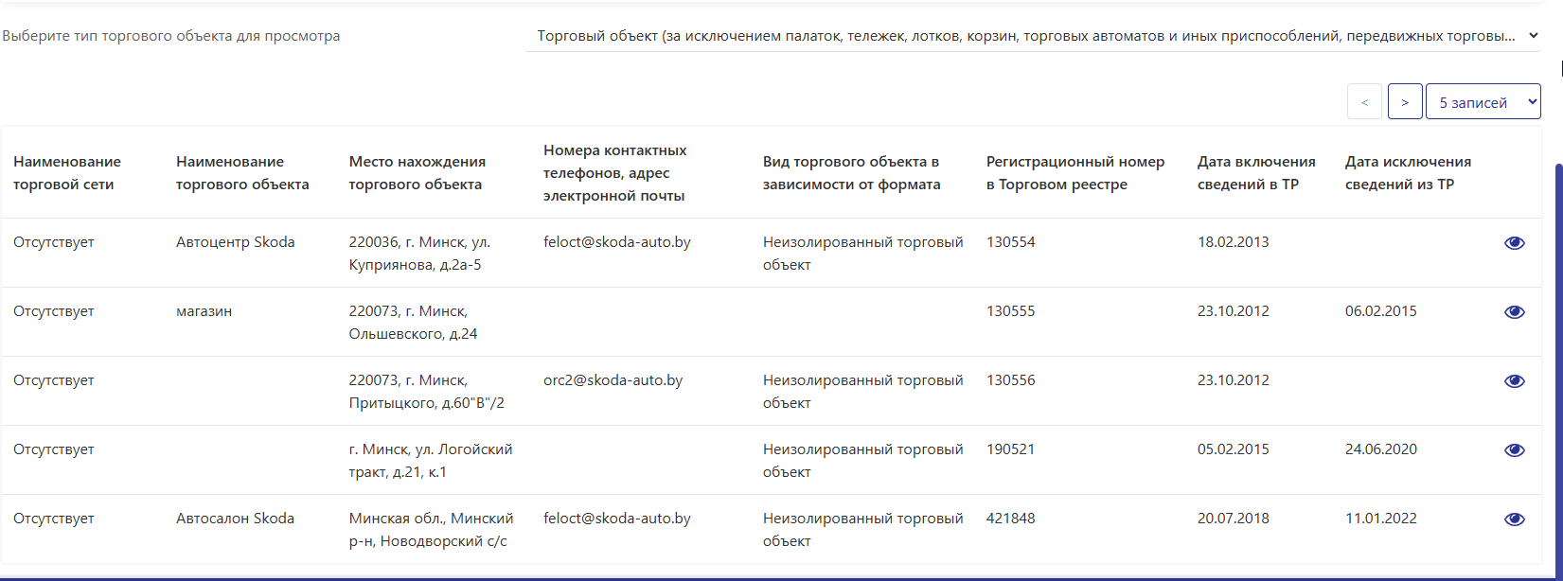
Task: Go to next page of records
Action: tap(1405, 102)
